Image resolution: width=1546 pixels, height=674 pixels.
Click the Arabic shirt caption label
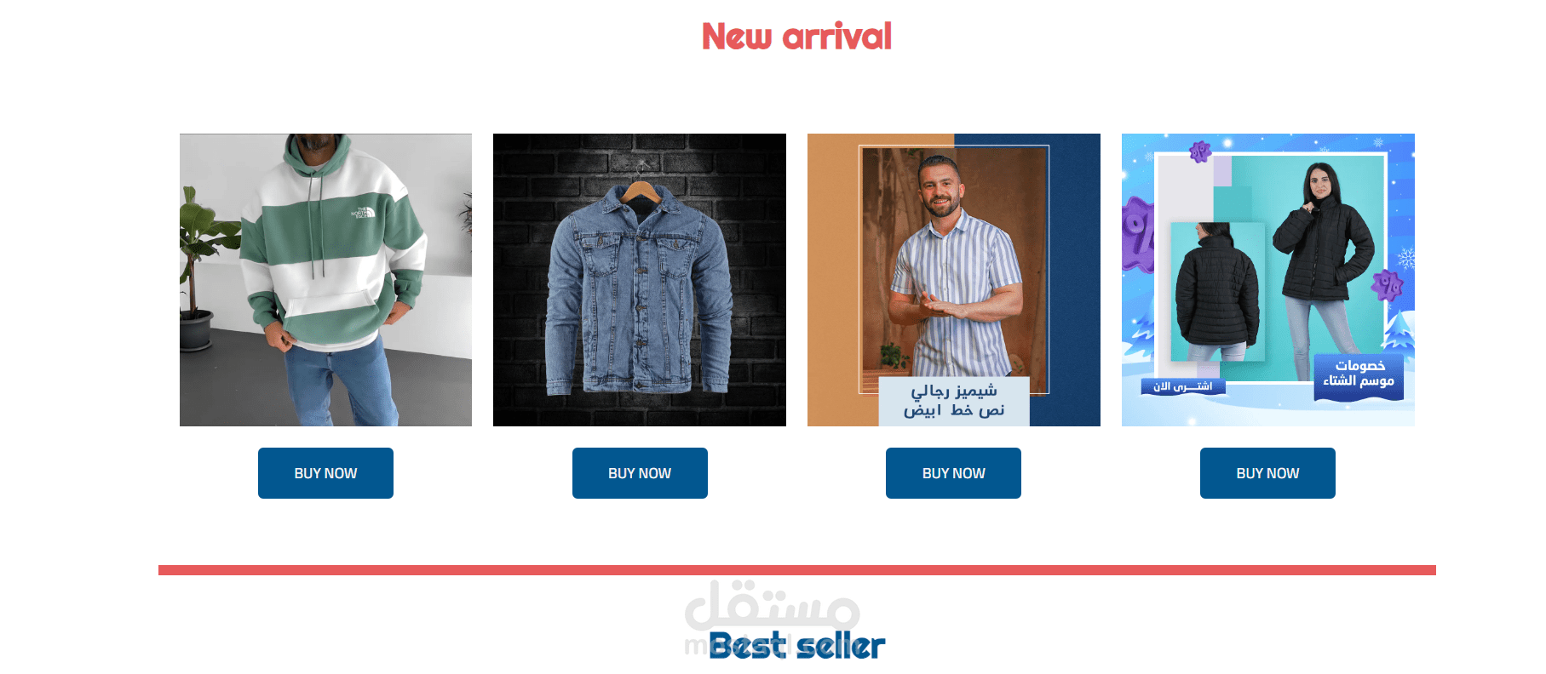(x=954, y=401)
